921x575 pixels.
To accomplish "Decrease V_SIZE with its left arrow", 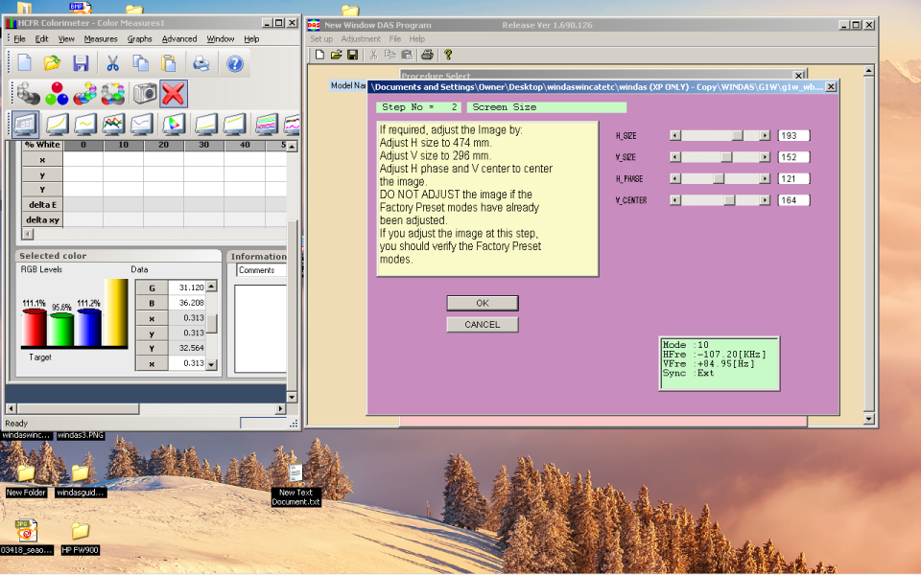I will point(675,157).
